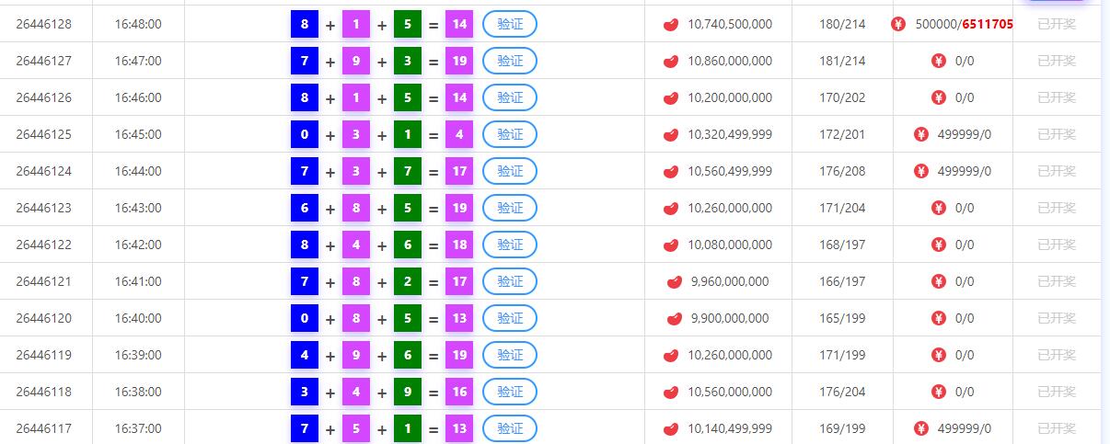The width and height of the screenshot is (1110, 444).
Task: Click the 验证 button for draw 26446128
Action: click(510, 24)
